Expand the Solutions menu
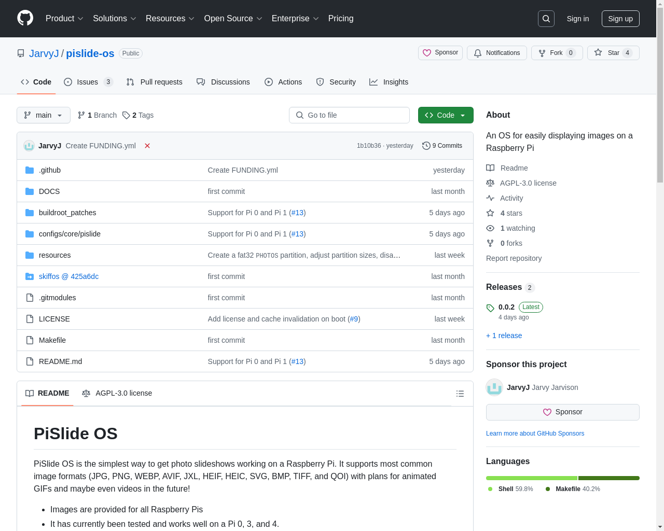664x531 pixels. 115,19
